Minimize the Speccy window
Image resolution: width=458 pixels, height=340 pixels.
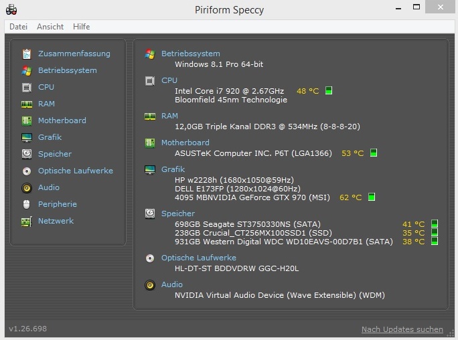point(398,9)
